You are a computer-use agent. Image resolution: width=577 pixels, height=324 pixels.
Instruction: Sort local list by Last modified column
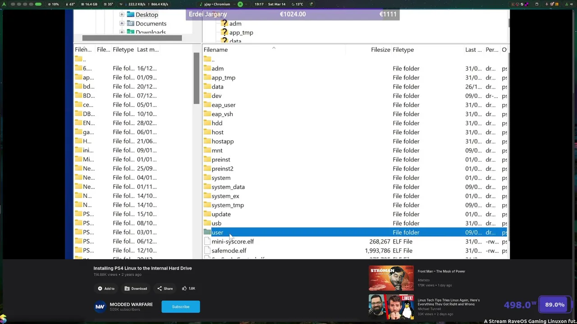pos(148,49)
